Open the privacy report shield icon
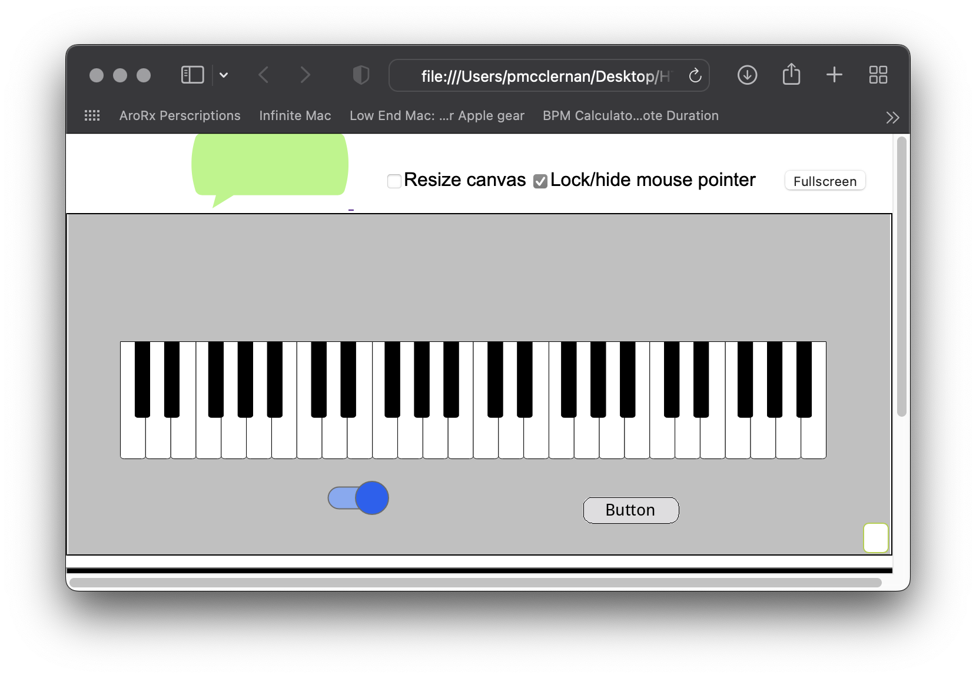Image resolution: width=976 pixels, height=678 pixels. point(361,75)
